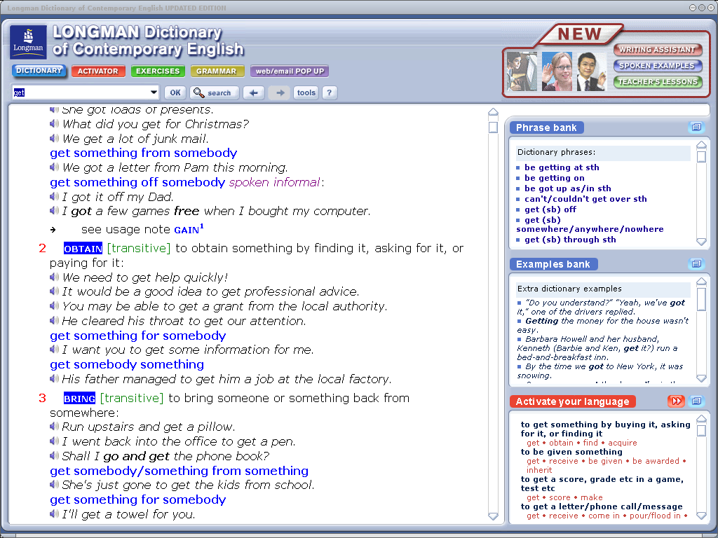Switch to the DICTIONARY tab
The width and height of the screenshot is (718, 538).
[x=39, y=71]
